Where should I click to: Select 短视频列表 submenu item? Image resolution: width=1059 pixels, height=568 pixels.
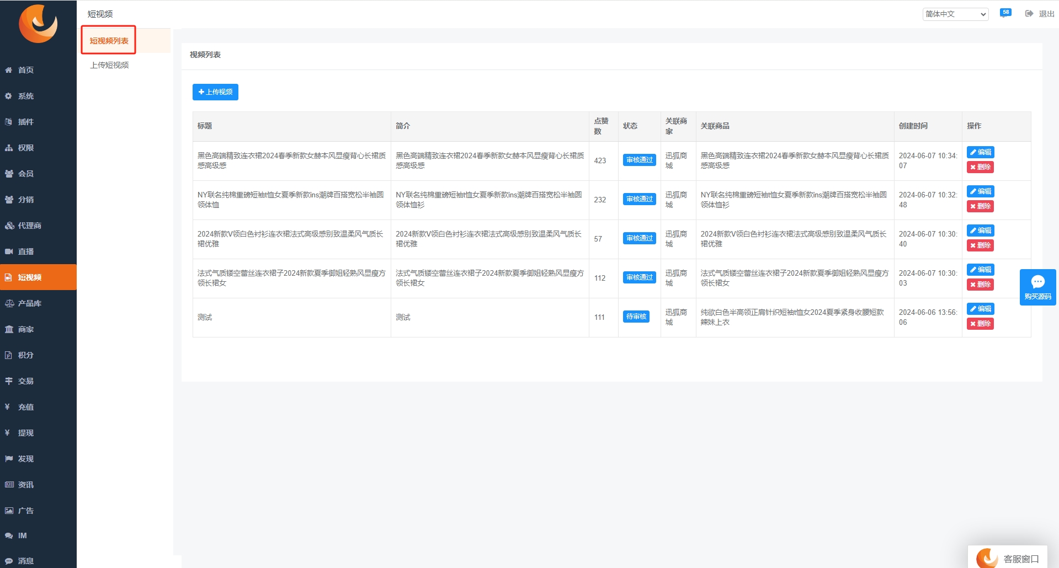coord(109,41)
